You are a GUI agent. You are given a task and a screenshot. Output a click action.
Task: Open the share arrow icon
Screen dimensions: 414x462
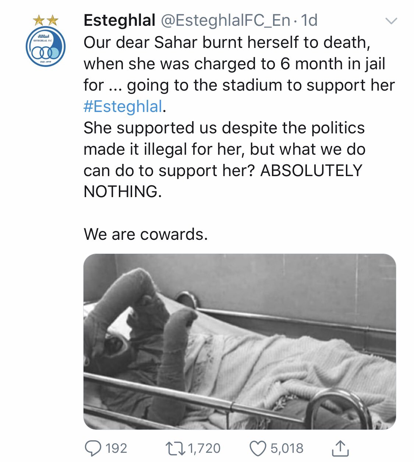(340, 448)
